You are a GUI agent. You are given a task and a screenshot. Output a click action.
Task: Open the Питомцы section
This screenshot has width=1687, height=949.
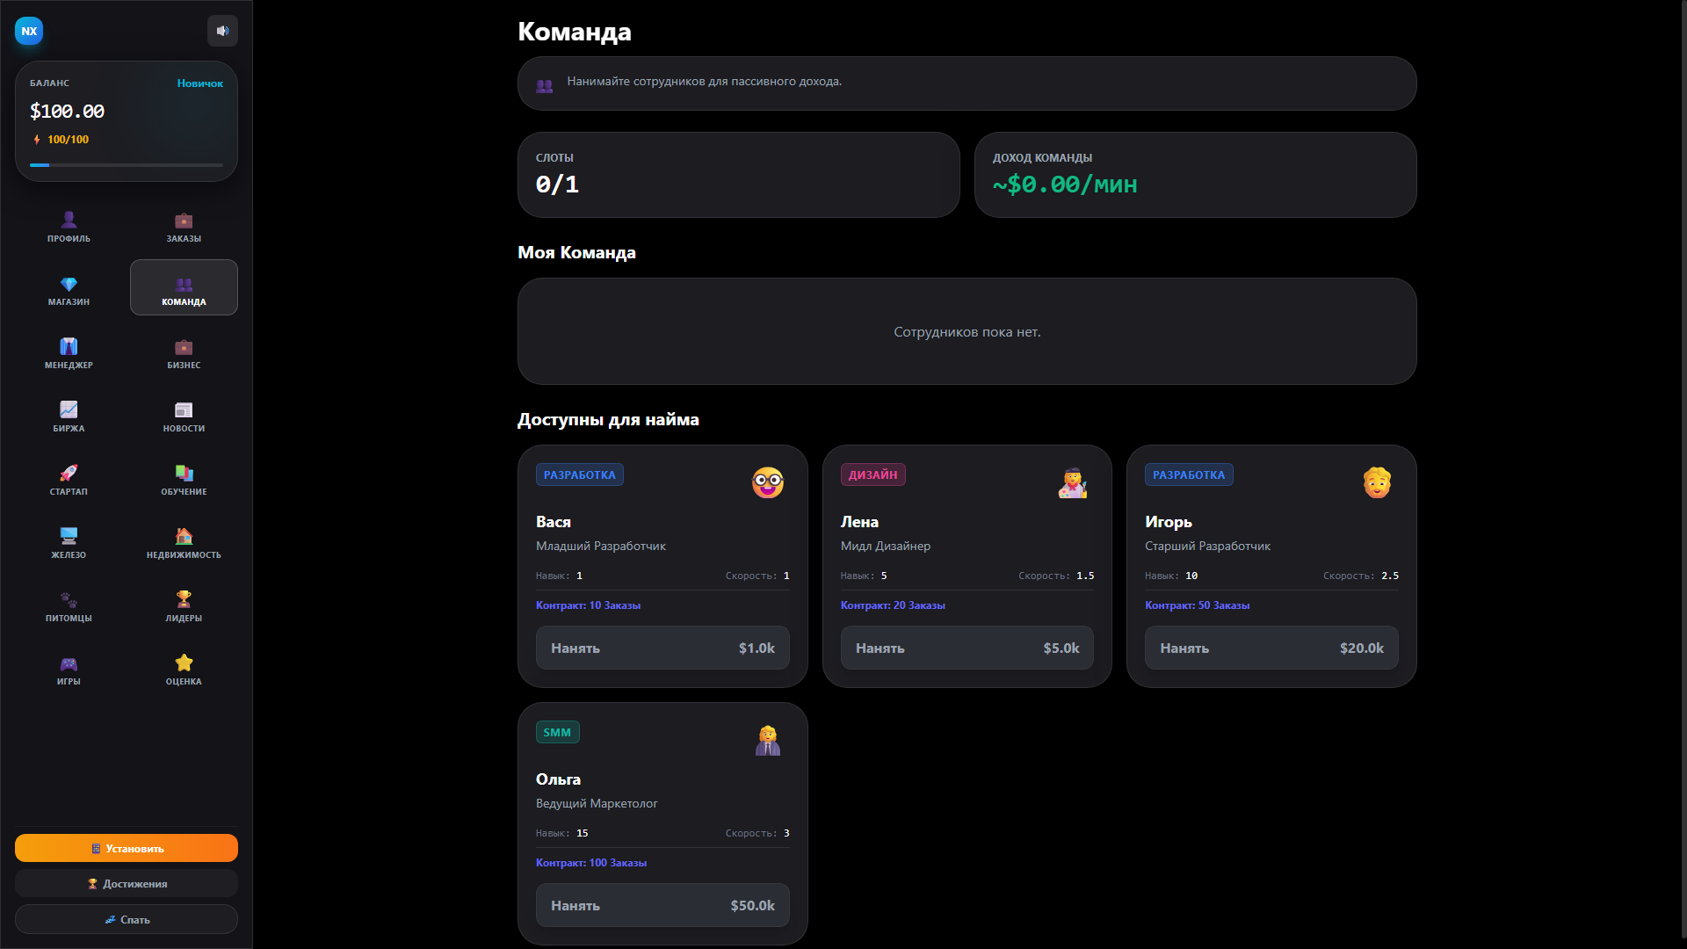[x=68, y=606]
